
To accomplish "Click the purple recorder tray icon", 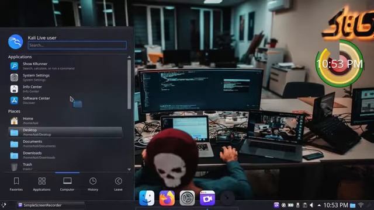I will click(x=276, y=205).
